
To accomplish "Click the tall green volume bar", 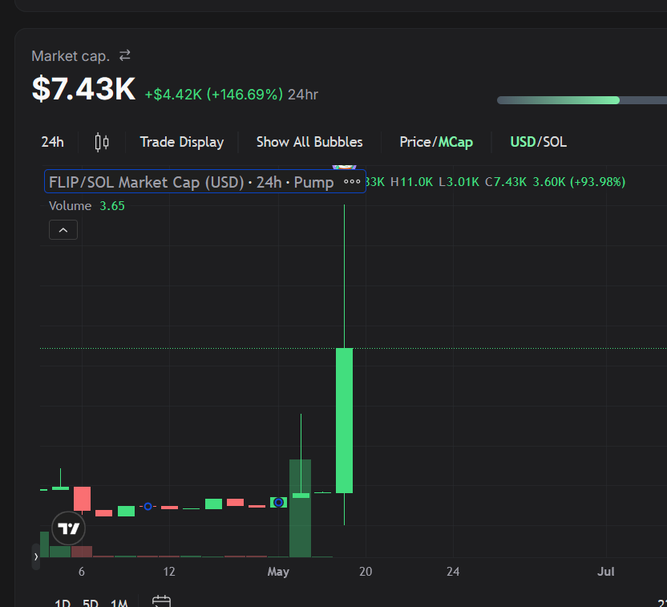I will click(300, 508).
